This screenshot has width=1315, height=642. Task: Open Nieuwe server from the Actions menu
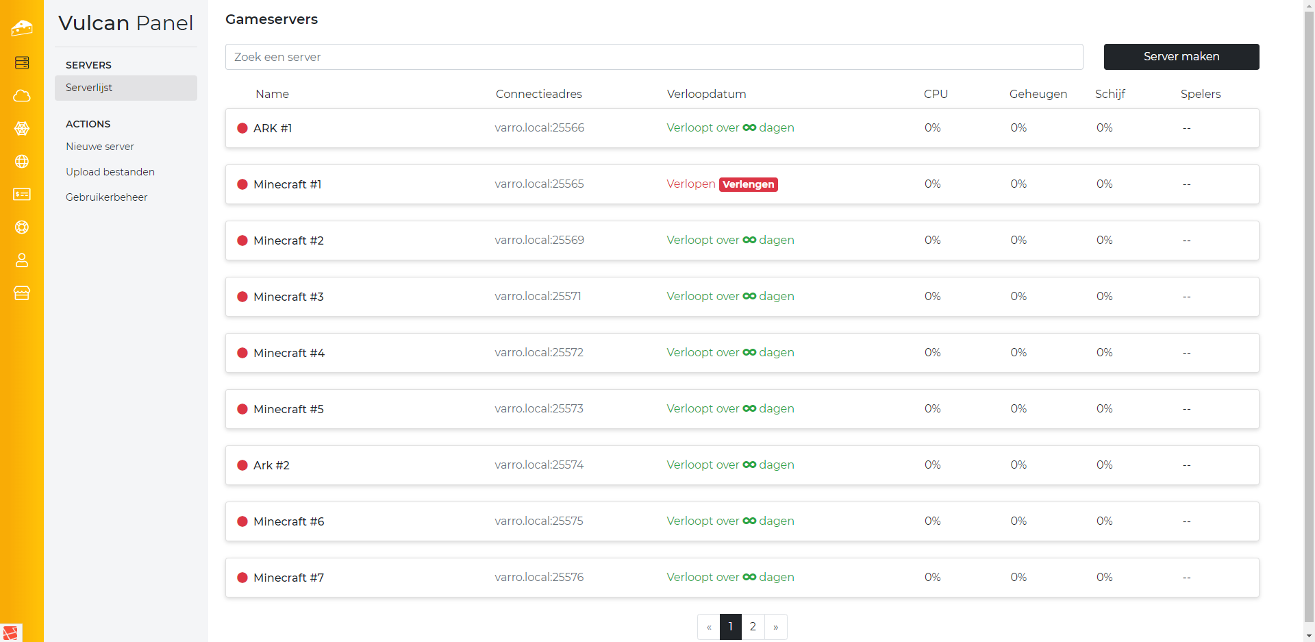click(100, 147)
